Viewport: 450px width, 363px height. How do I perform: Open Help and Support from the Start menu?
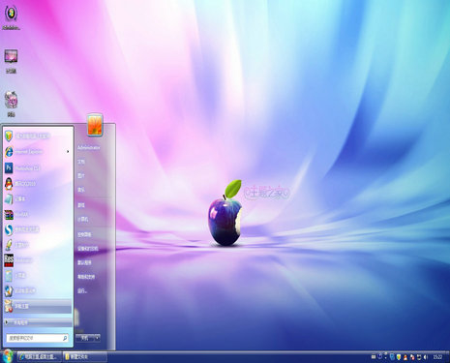[86, 277]
